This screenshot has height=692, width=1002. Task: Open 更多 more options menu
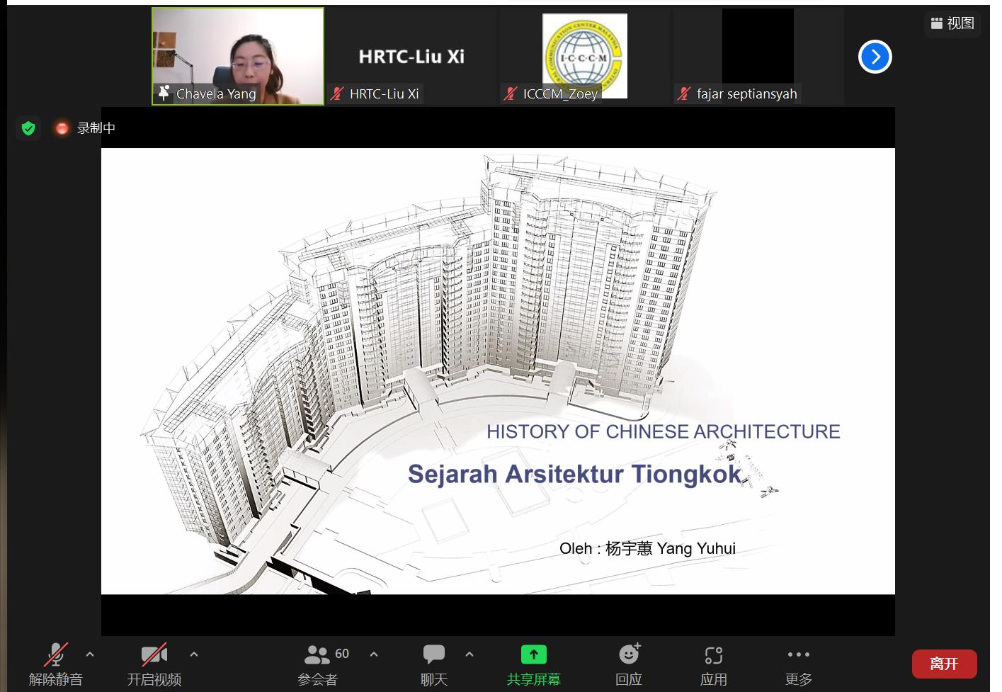[798, 664]
